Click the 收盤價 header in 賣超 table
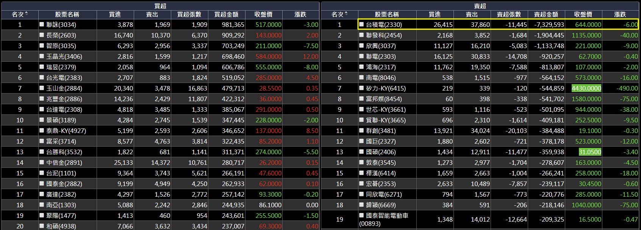Screen dimensions: 641x230 [583, 14]
